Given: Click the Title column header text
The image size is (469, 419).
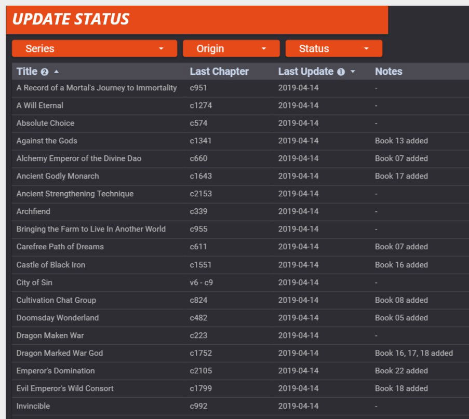Looking at the screenshot, I should tap(27, 71).
